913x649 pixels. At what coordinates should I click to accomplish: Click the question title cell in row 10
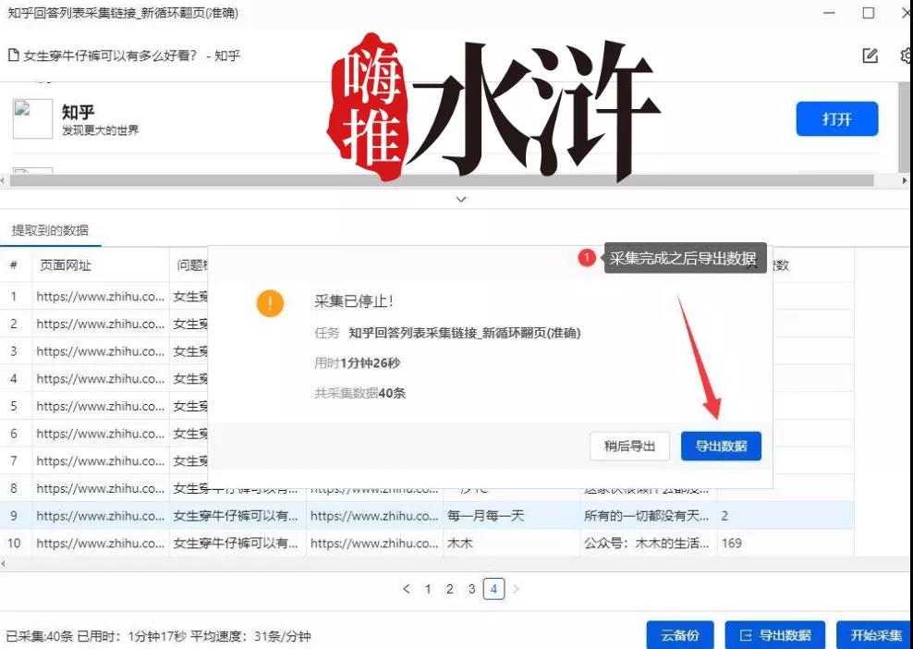coord(236,543)
